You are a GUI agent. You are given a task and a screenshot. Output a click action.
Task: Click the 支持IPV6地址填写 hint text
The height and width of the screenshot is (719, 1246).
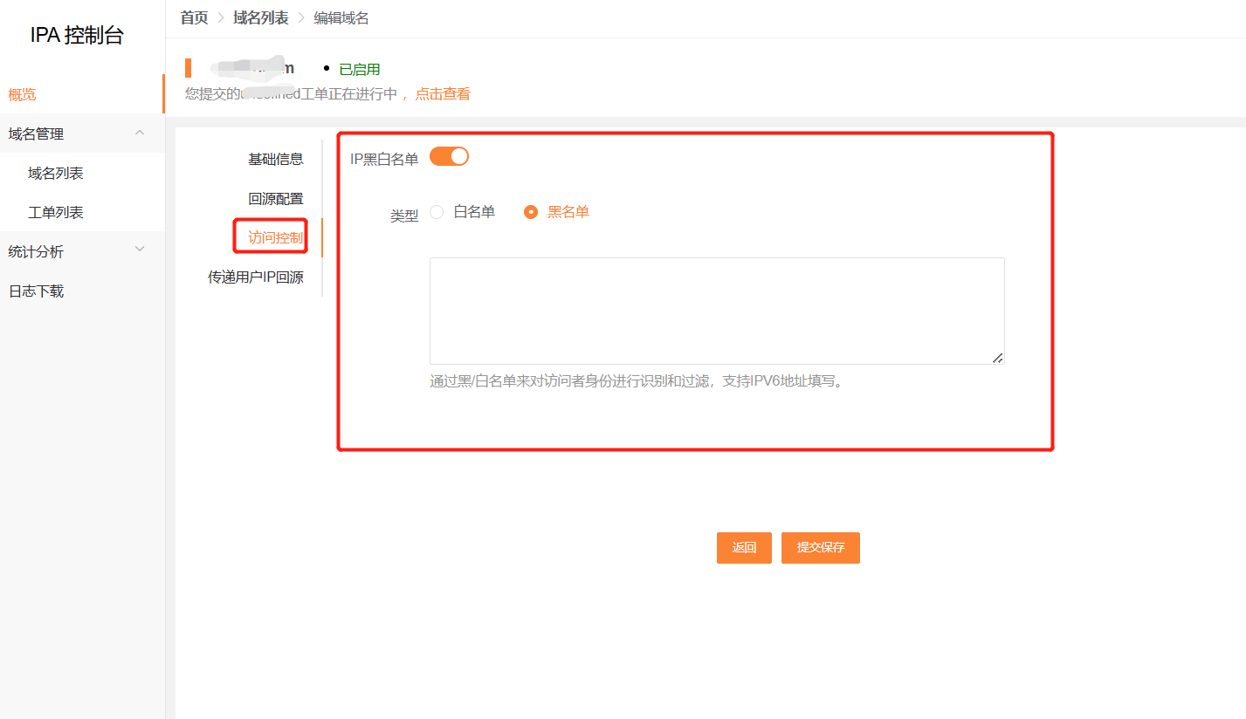click(784, 381)
